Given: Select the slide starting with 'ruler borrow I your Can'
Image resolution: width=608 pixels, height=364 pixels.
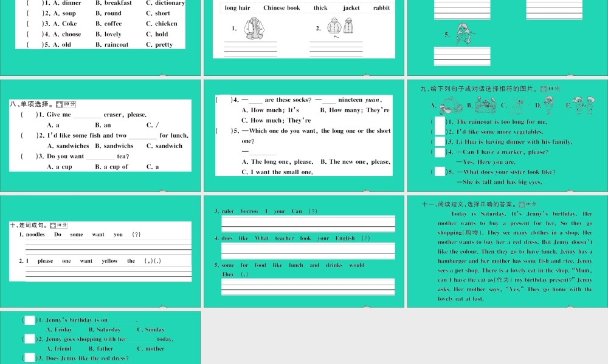Looking at the screenshot, I should coord(304,251).
